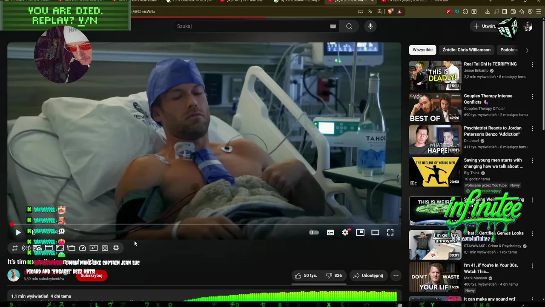Click the resize video enhancer icon
Screen dimensions: 545x307
tap(60, 248)
